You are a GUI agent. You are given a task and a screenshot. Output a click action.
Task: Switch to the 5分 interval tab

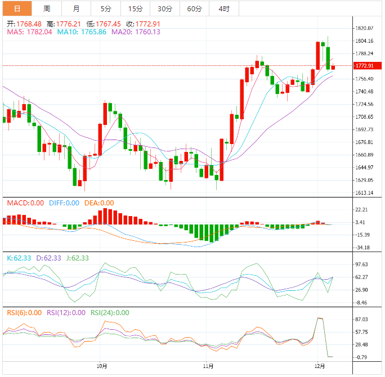click(106, 8)
